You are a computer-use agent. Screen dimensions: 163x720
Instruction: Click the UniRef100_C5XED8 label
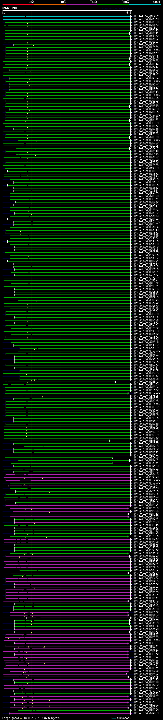point(146,379)
